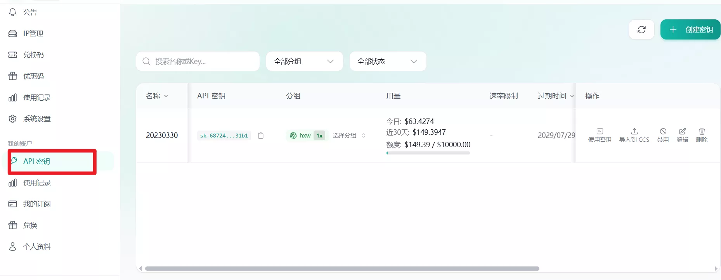Screen dimensions: 721x280
Task: Click the gift icon beside 优惠码
Action: (x=13, y=76)
